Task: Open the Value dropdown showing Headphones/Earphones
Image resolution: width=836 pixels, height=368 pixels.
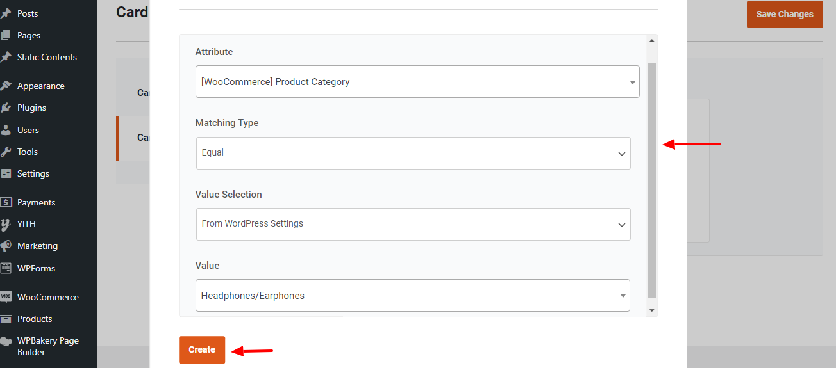Action: tap(412, 296)
